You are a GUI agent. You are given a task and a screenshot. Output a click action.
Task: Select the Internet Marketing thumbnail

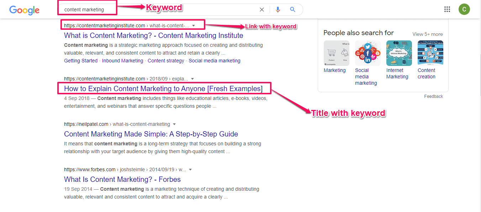click(x=399, y=53)
